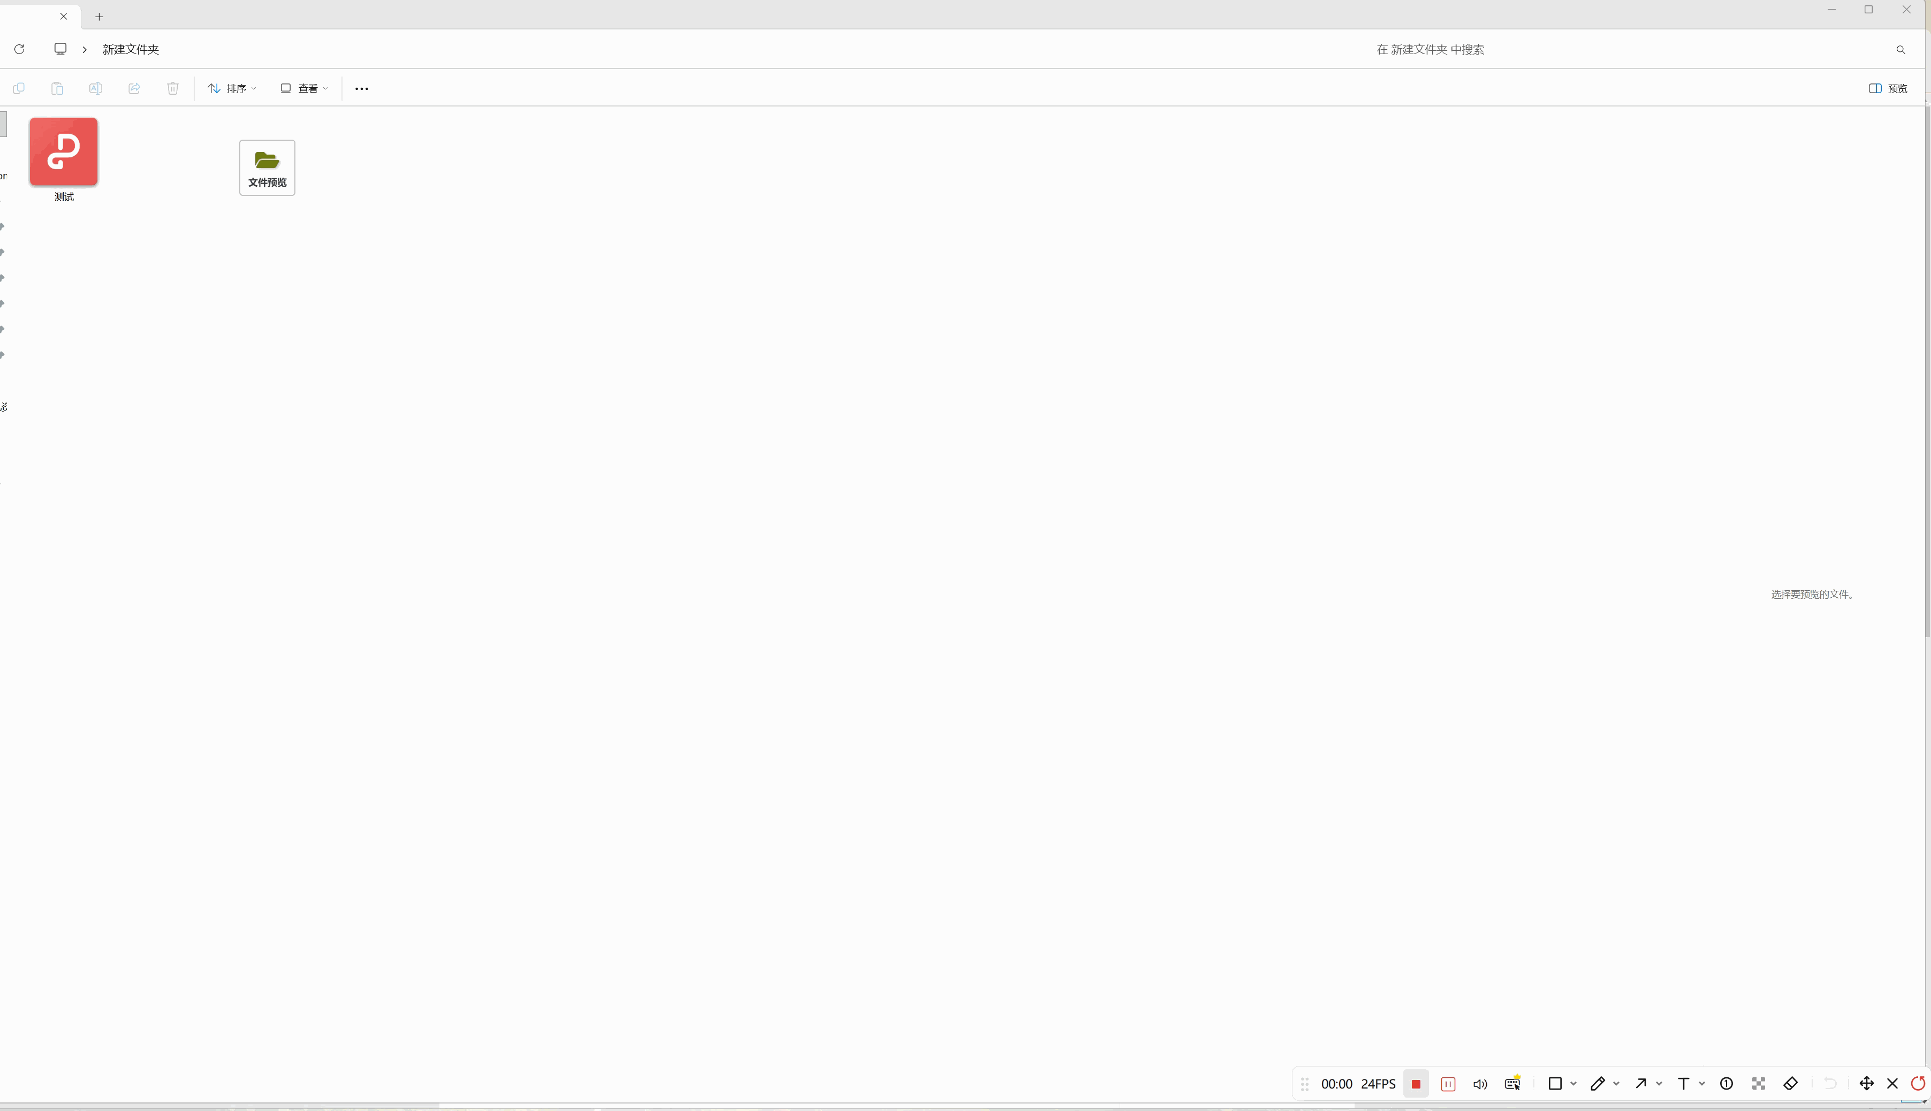The width and height of the screenshot is (1931, 1111).
Task: Toggle keyboard and mouse click display
Action: pyautogui.click(x=1512, y=1084)
